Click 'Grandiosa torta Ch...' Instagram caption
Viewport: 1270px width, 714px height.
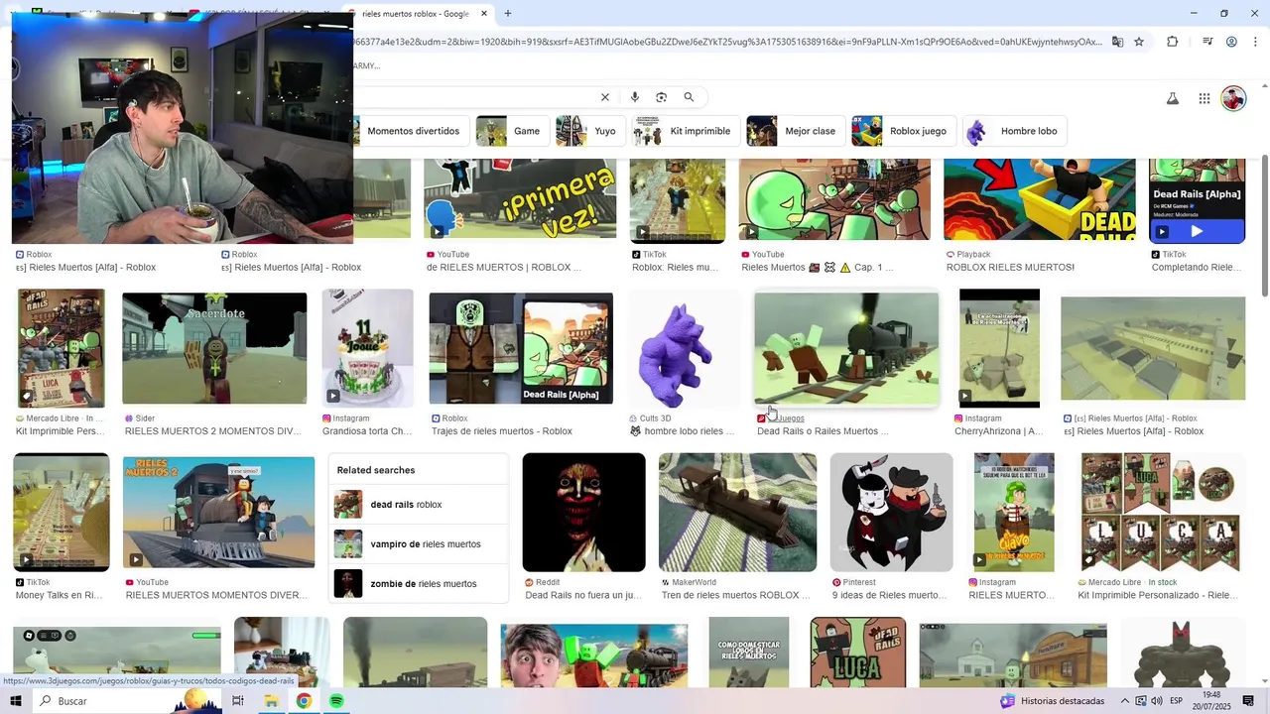click(x=367, y=431)
